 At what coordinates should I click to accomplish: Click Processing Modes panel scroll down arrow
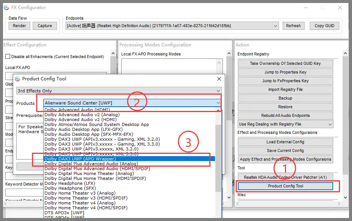point(229,197)
